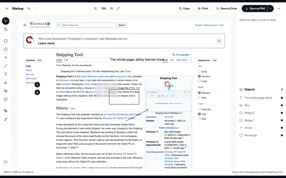The height and width of the screenshot is (178, 286).
Task: Activate the blur tool in left toolbar
Action: tap(6, 91)
